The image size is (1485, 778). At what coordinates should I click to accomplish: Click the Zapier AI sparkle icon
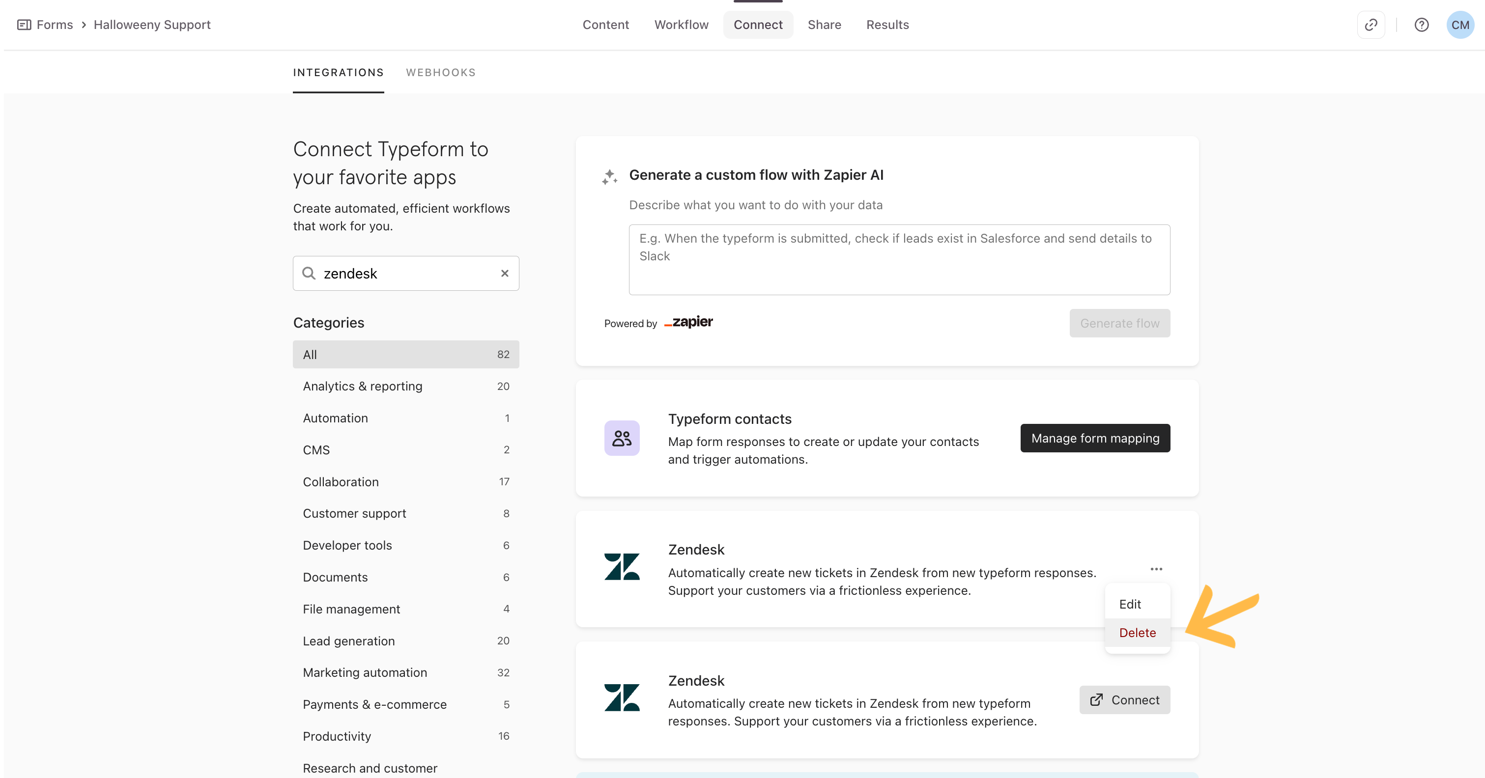point(609,176)
